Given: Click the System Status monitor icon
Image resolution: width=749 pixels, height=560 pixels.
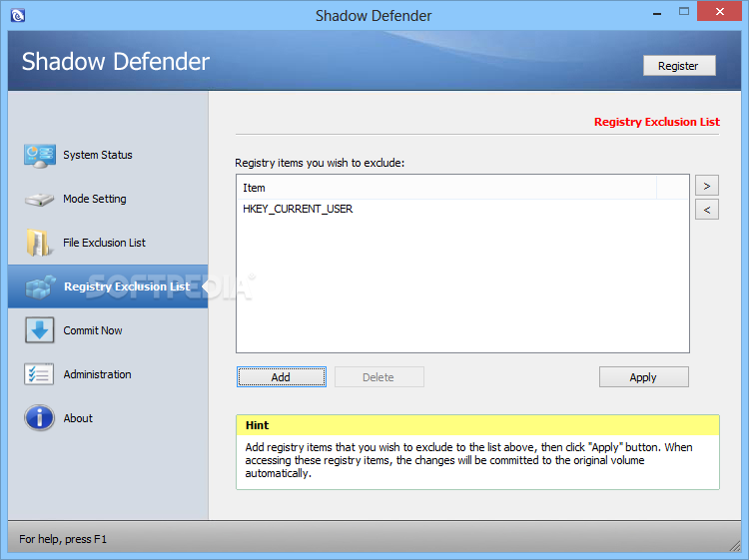Looking at the screenshot, I should pos(40,156).
